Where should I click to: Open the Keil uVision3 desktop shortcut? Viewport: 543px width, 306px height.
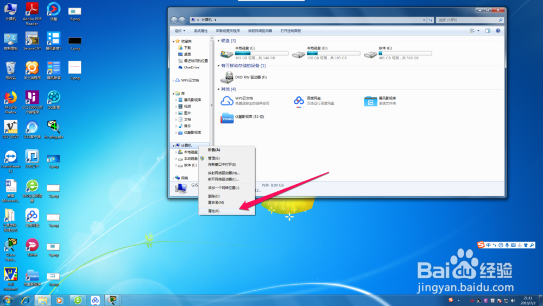pos(10,279)
